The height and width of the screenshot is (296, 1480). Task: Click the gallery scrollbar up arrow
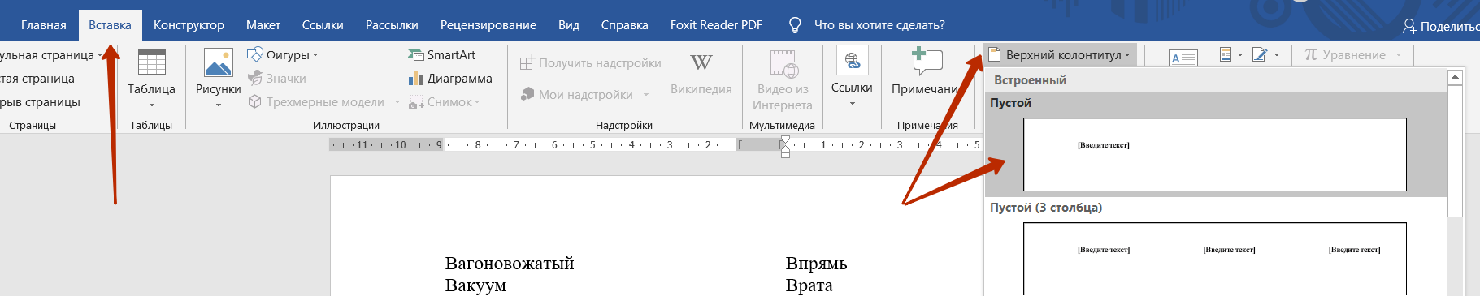[1455, 77]
